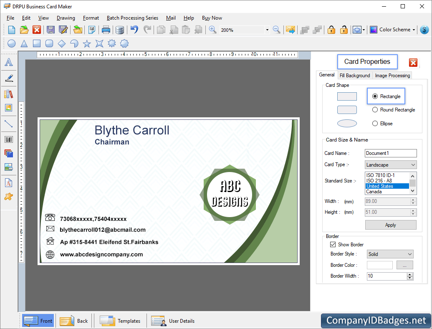This screenshot has height=329, width=432.
Task: Select the signature pen tool in sidebar
Action: (8, 78)
